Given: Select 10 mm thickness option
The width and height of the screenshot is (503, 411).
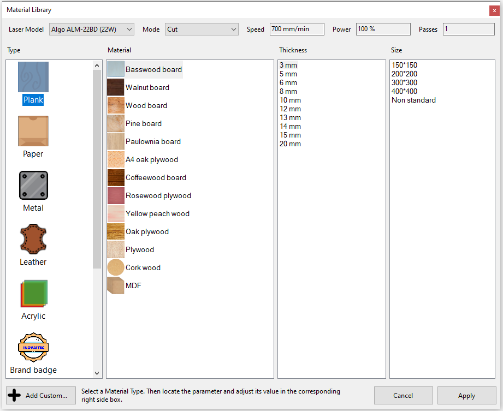Looking at the screenshot, I should [x=290, y=100].
